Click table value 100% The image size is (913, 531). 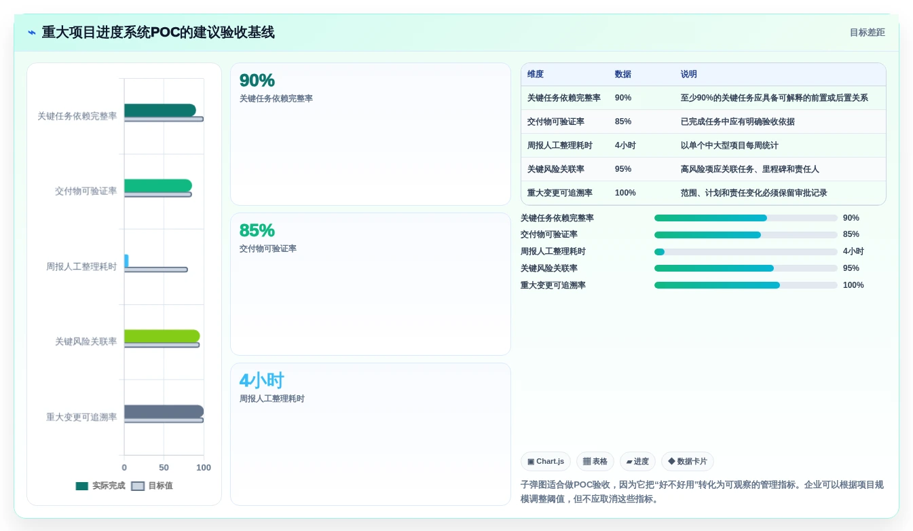point(625,193)
